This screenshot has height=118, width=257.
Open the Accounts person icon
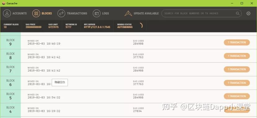pyautogui.click(x=7, y=13)
